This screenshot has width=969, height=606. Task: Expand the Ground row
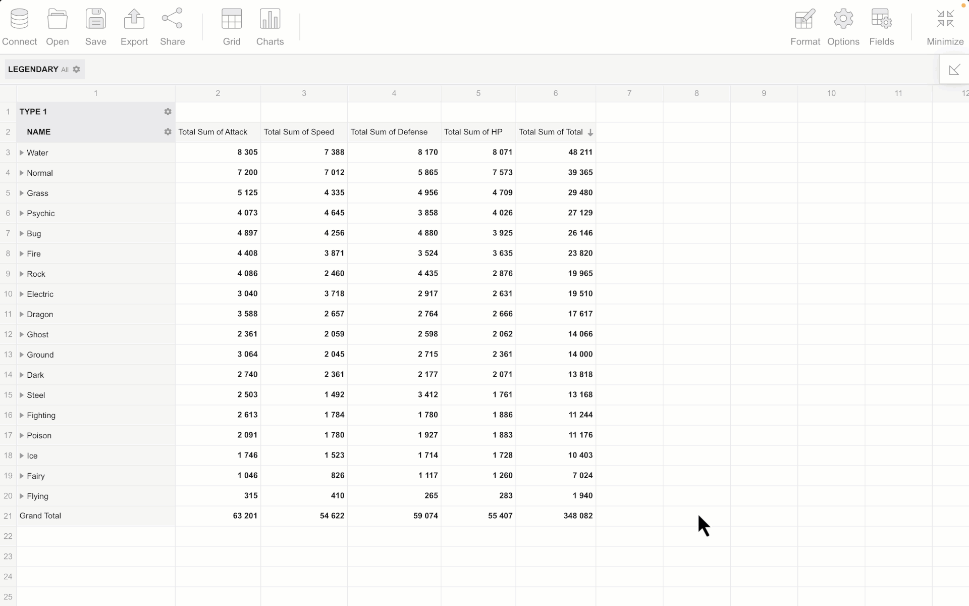pyautogui.click(x=22, y=355)
